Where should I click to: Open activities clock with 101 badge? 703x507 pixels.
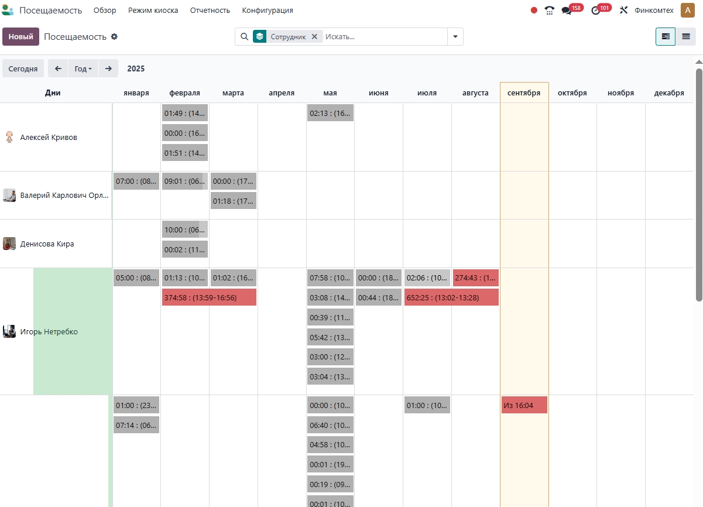pyautogui.click(x=596, y=11)
